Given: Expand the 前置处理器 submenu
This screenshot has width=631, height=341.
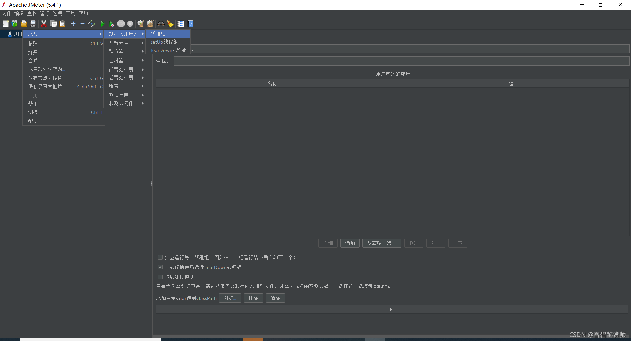Looking at the screenshot, I should (x=125, y=70).
